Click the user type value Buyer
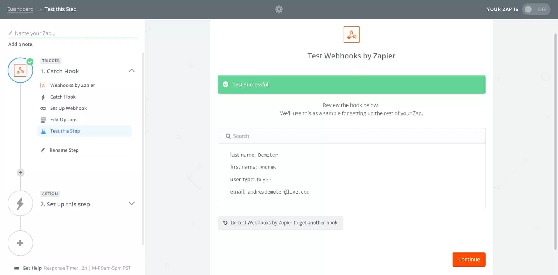Screen dimensions: 558x275 tap(264, 180)
